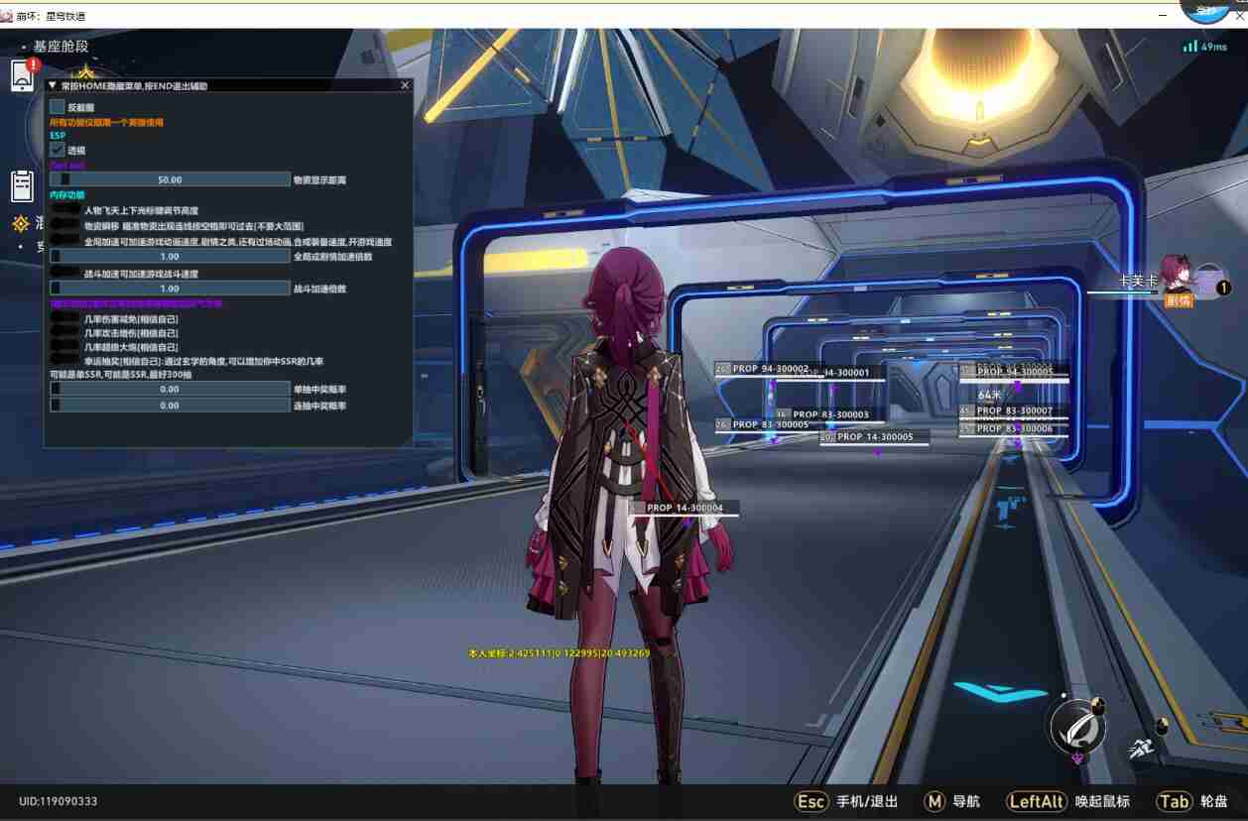The image size is (1248, 821).
Task: Enable the 反截图 anti-screenshot checkbox
Action: tap(57, 106)
